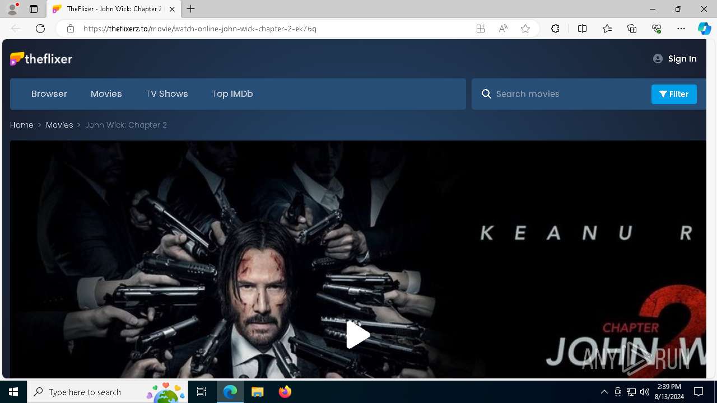Open Settings and more menu
The height and width of the screenshot is (403, 717).
click(681, 29)
